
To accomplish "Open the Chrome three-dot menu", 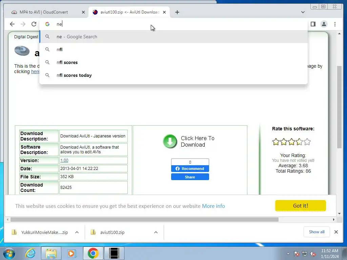I will [335, 24].
